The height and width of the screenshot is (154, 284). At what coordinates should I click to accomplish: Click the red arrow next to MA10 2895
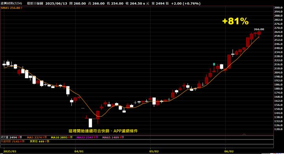pyautogui.click(x=69, y=137)
